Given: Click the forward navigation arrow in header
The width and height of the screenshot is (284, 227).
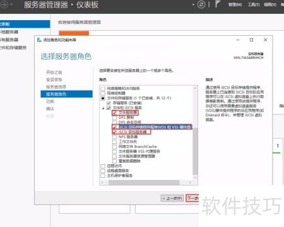Looking at the screenshot, I should point(4,4).
